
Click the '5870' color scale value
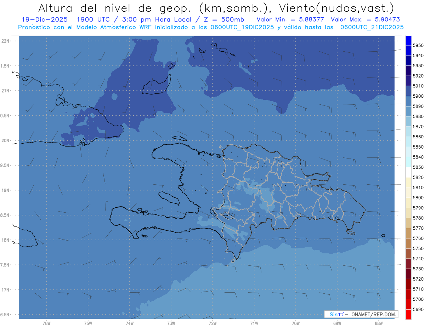coord(418,127)
